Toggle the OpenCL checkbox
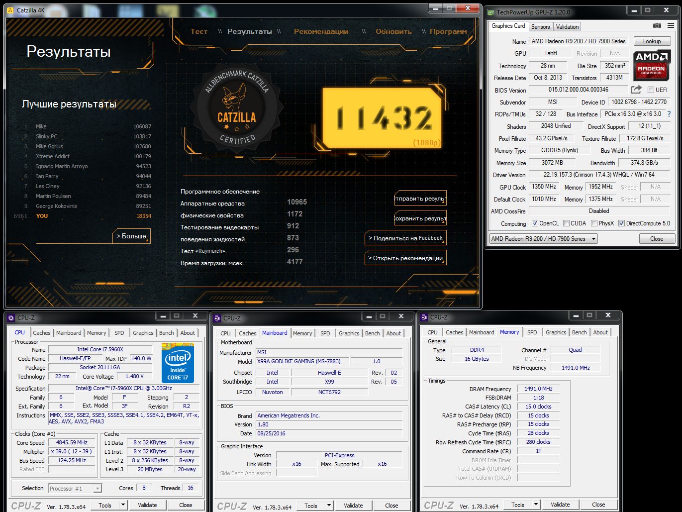 [535, 223]
